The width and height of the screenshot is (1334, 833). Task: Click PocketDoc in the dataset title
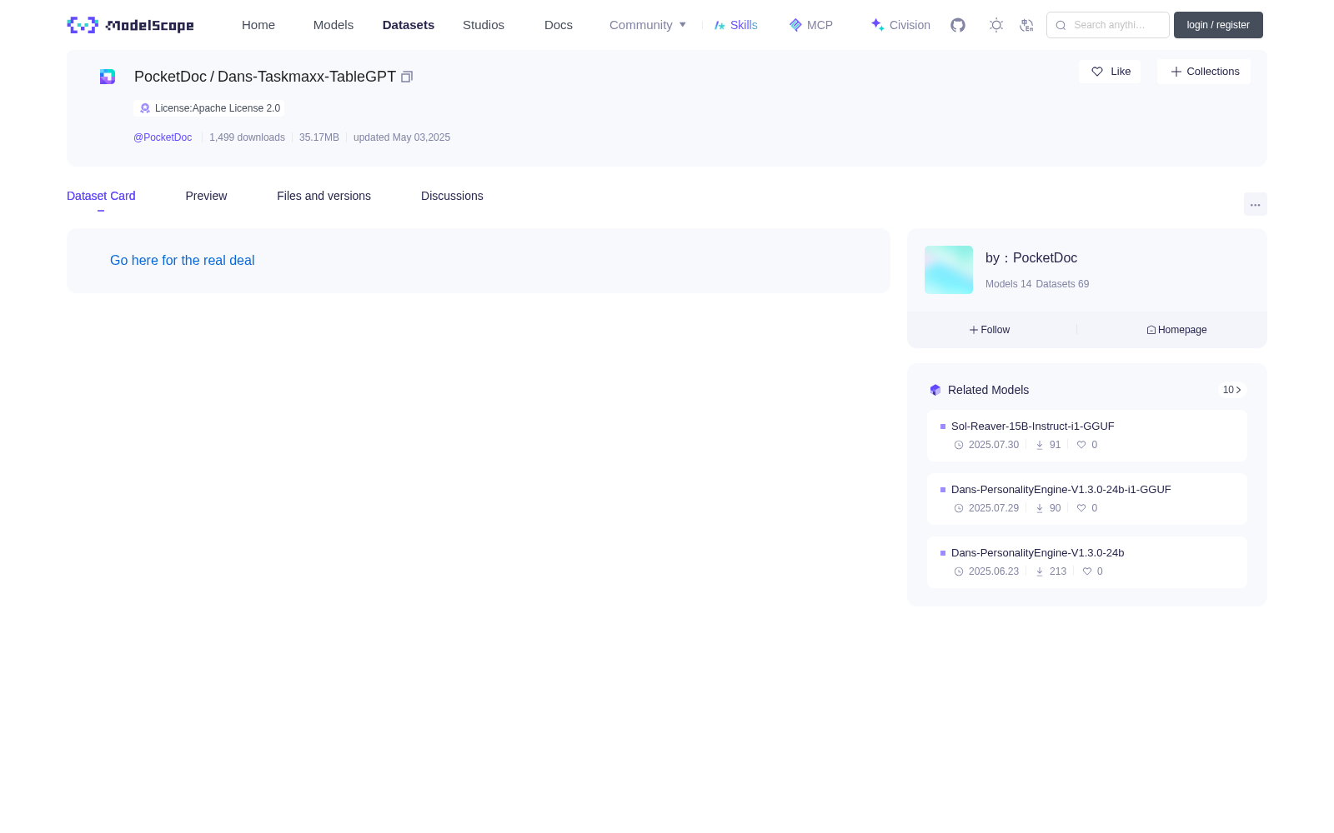point(170,77)
